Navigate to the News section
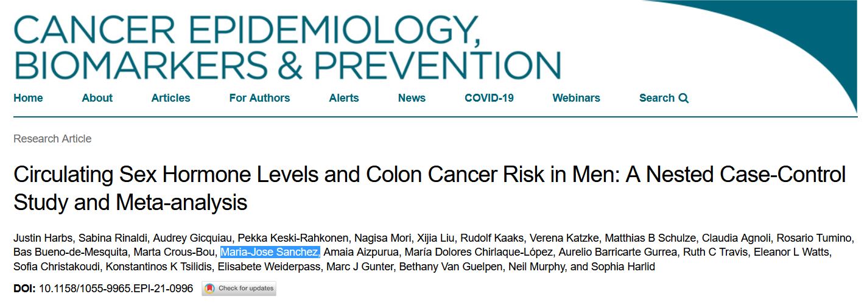 (412, 98)
